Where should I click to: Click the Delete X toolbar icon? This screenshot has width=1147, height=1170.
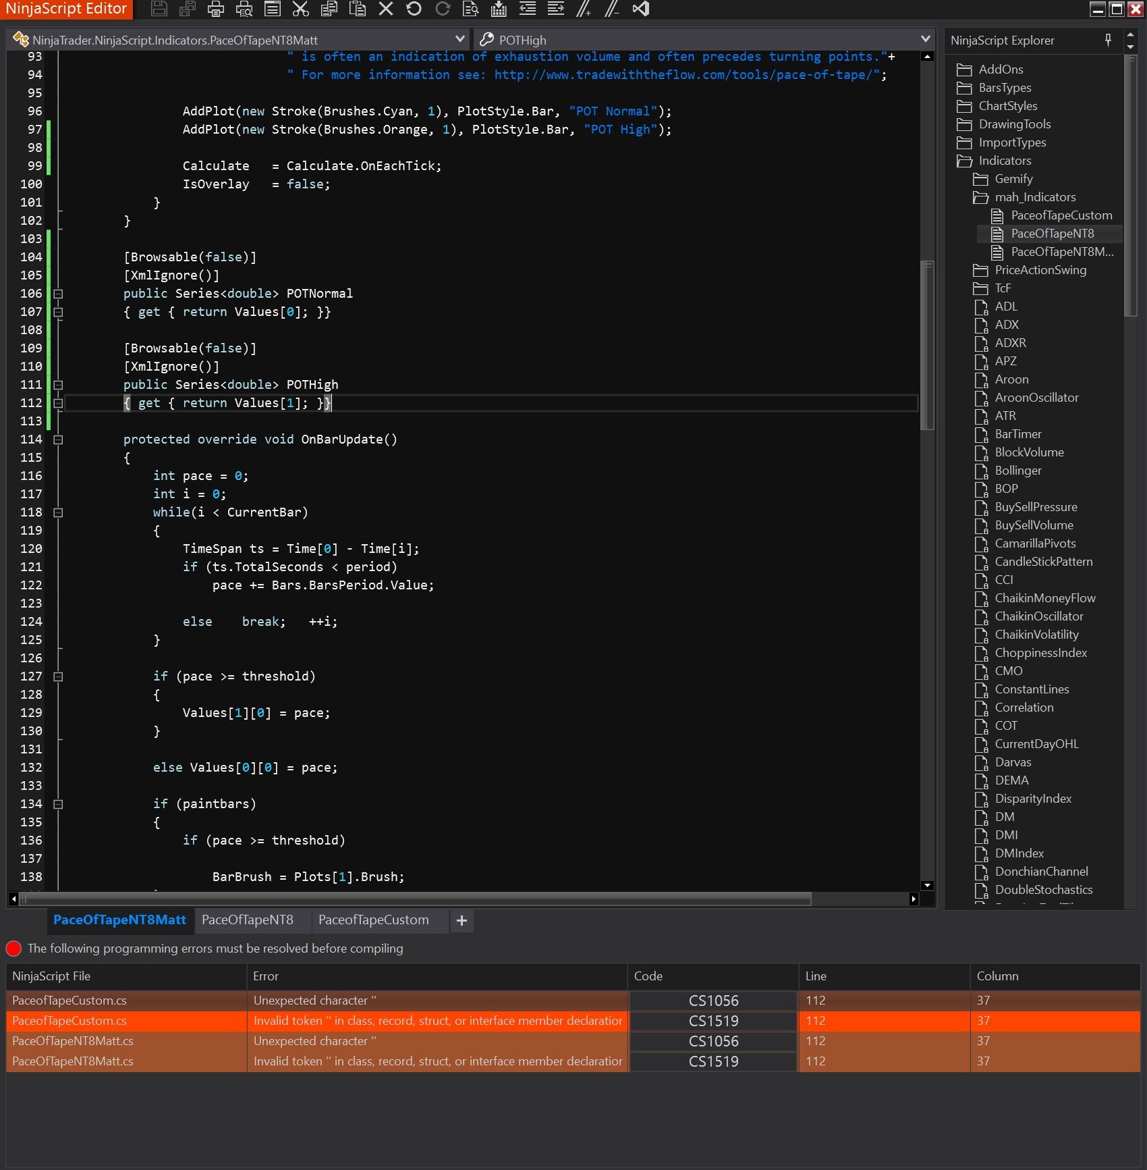(386, 9)
